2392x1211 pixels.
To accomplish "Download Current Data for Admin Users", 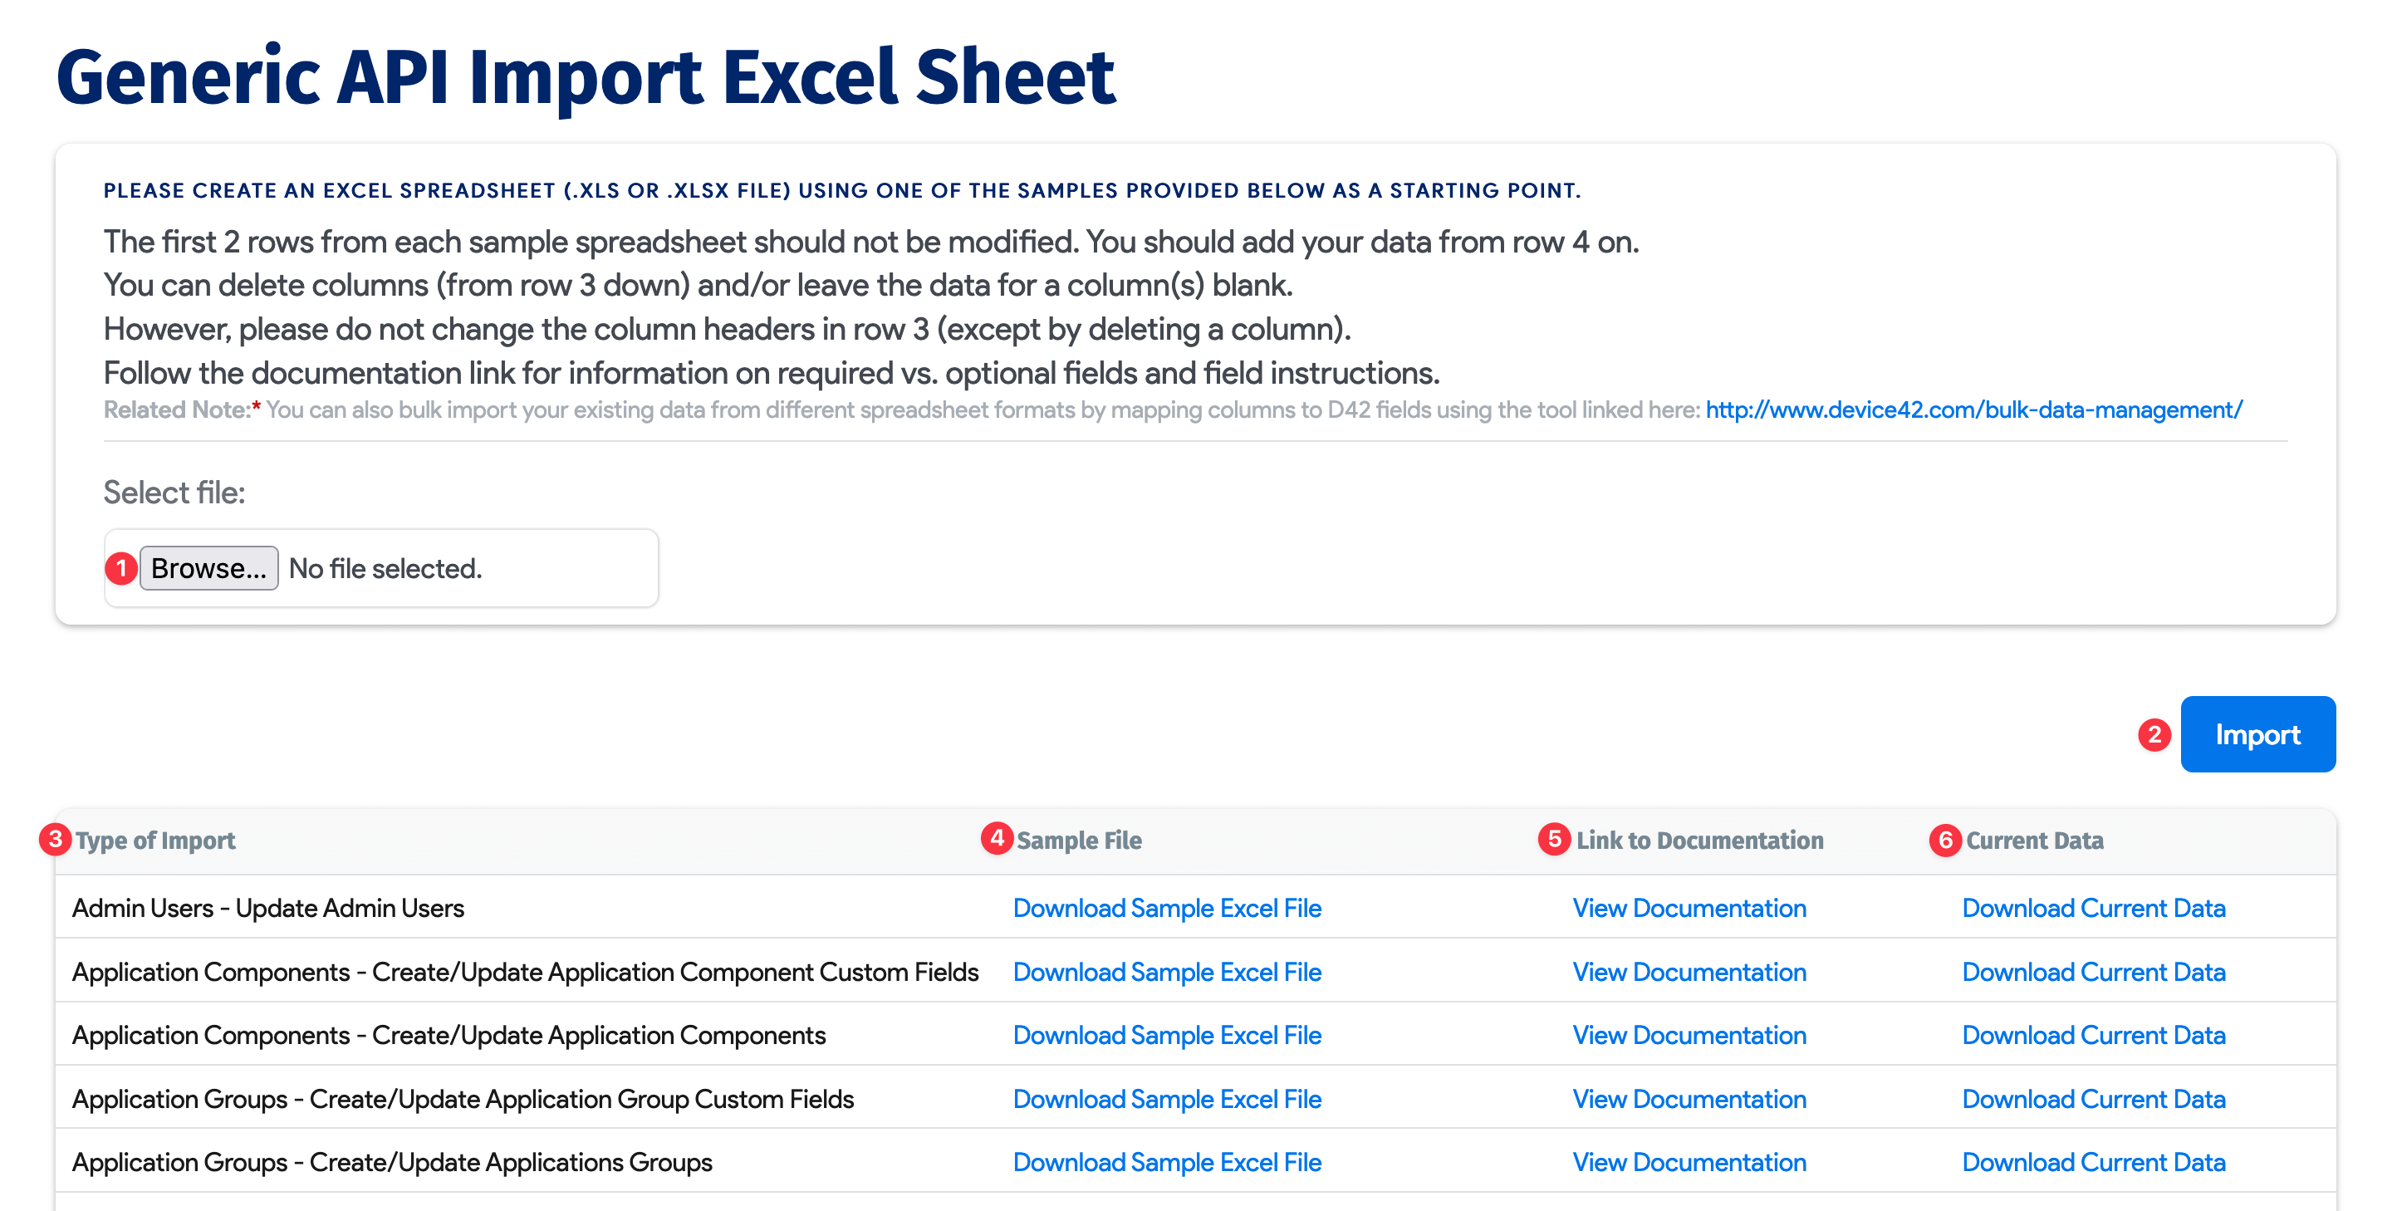I will 2093,909.
